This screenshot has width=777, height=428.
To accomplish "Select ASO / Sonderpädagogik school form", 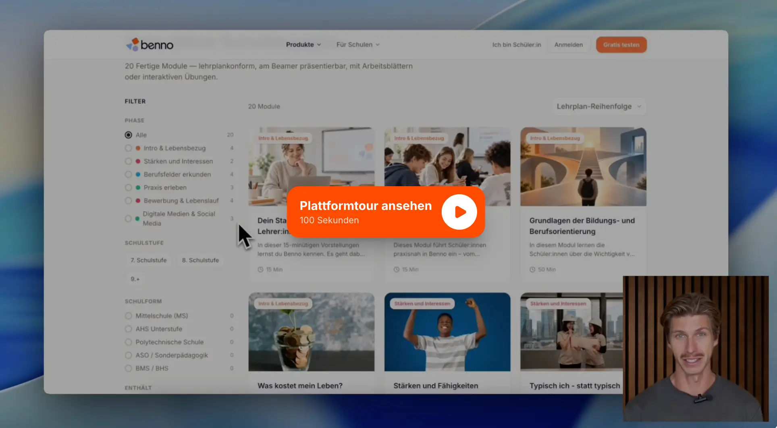I will (x=129, y=355).
